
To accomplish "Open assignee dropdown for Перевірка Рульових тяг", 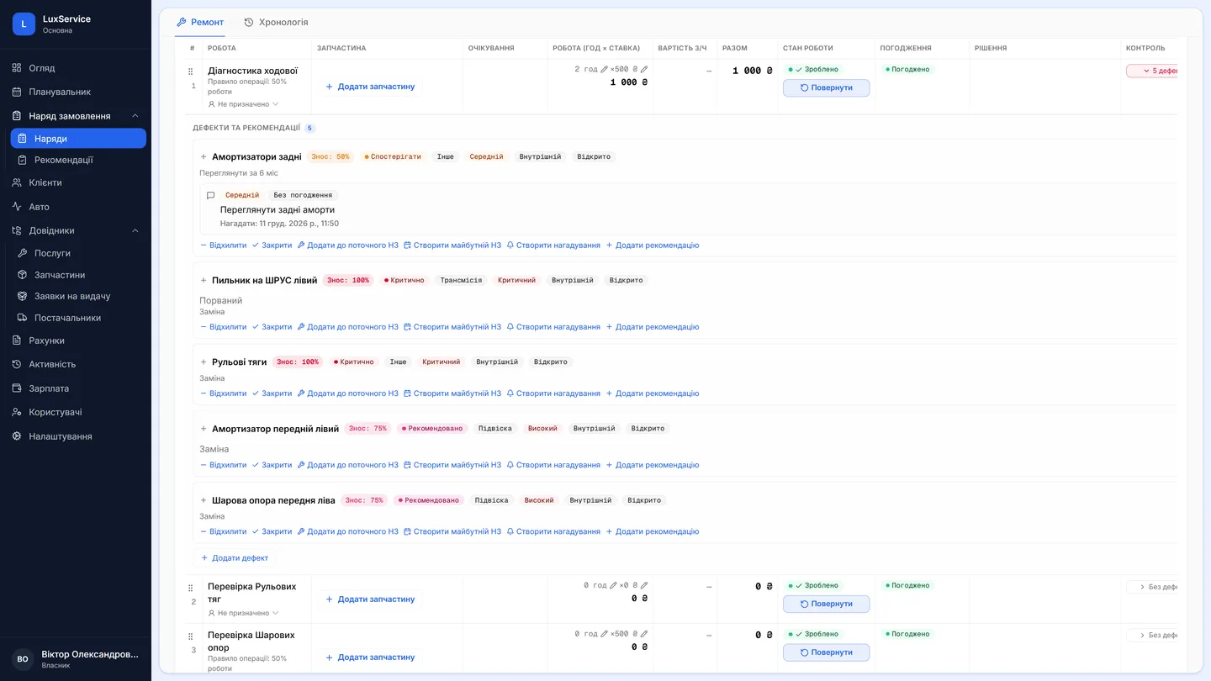I will pos(243,613).
